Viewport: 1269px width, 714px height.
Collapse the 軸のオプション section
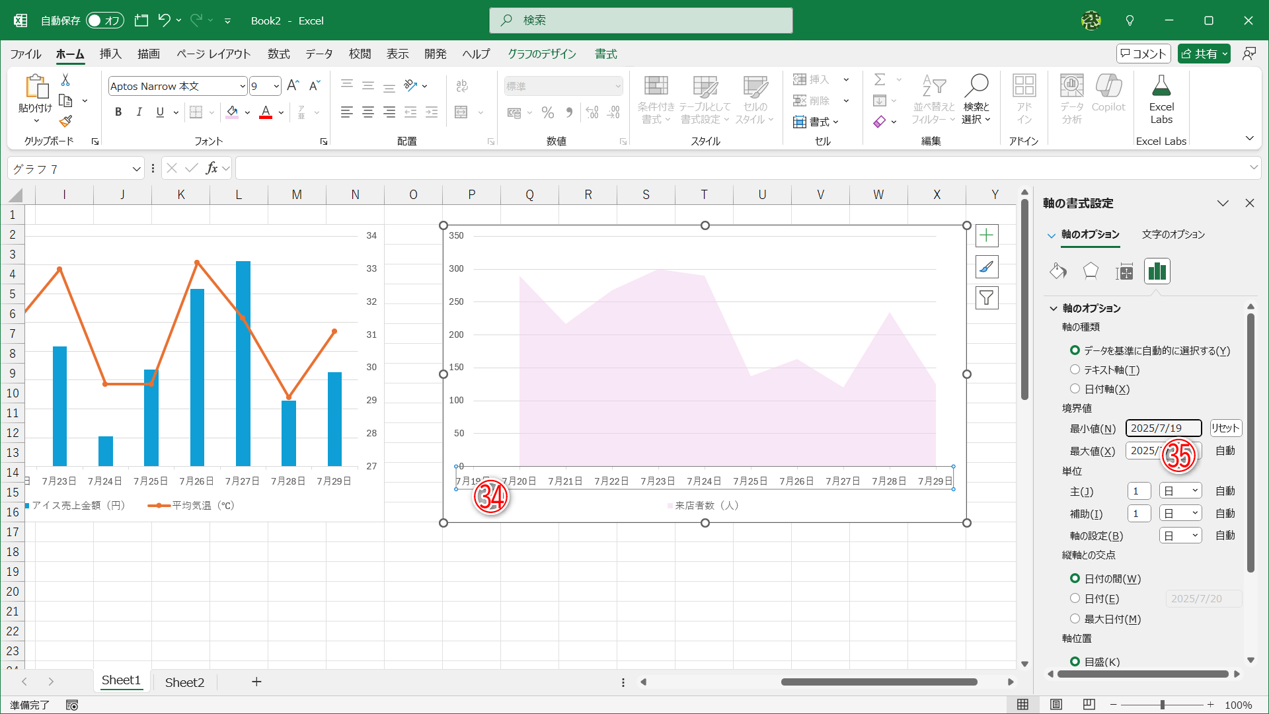point(1054,309)
